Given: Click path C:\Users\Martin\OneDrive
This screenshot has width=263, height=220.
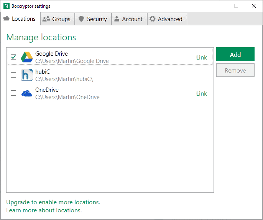Looking at the screenshot, I should [67, 97].
